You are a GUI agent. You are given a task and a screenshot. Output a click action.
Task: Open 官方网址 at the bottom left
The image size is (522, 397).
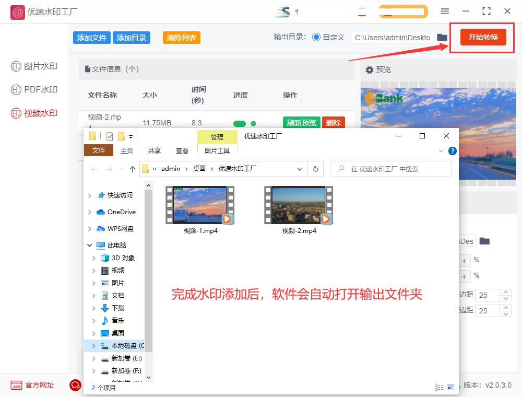[x=31, y=386]
